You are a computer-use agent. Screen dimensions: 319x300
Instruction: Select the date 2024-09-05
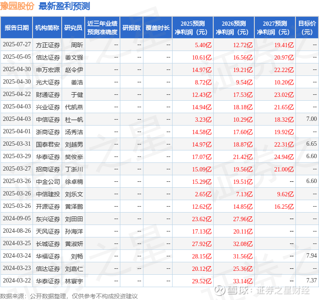(x=17, y=218)
